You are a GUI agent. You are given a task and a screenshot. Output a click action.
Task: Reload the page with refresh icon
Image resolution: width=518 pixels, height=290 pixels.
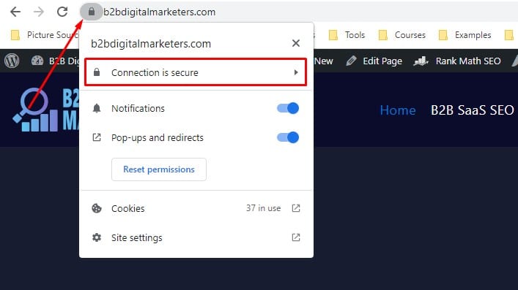[x=62, y=12]
